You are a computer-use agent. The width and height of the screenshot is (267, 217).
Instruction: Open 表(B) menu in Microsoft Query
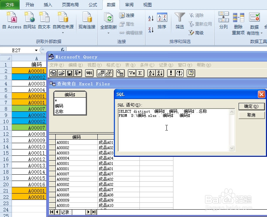130,65
